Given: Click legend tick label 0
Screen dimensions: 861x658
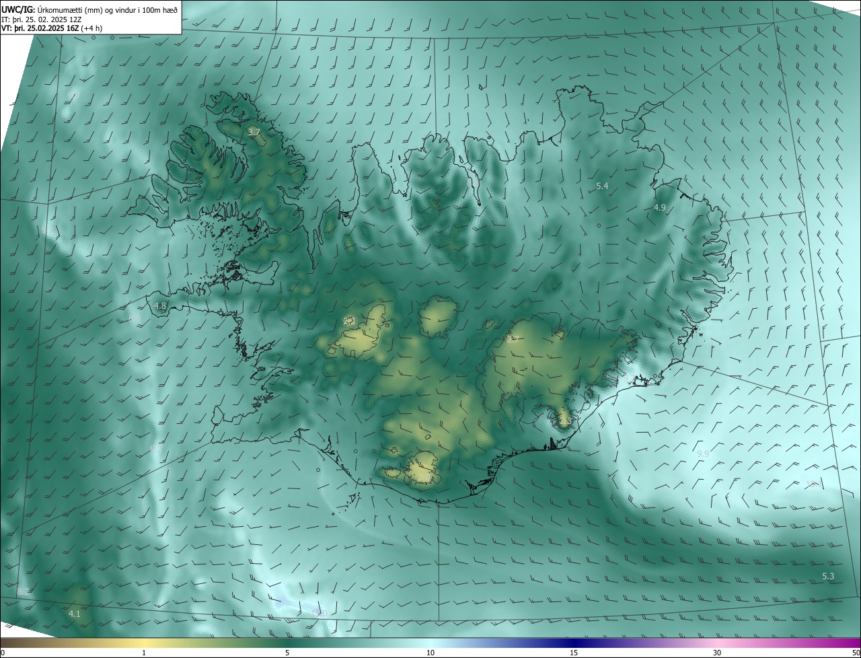Looking at the screenshot, I should click(3, 653).
